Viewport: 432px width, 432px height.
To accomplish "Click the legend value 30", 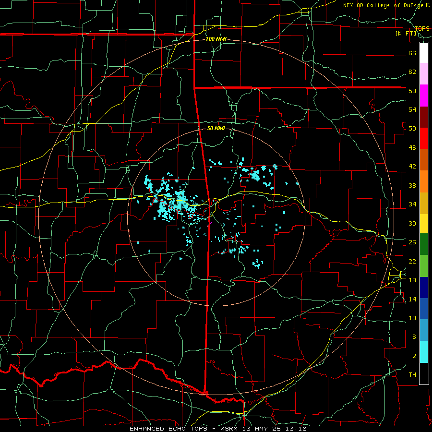I will 412,223.
